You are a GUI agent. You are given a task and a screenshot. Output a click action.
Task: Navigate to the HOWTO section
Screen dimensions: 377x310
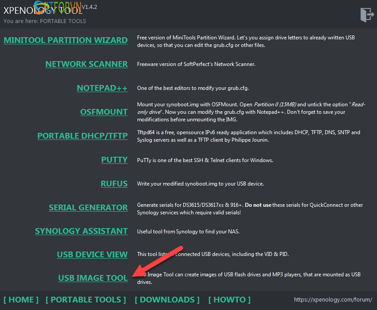[229, 300]
